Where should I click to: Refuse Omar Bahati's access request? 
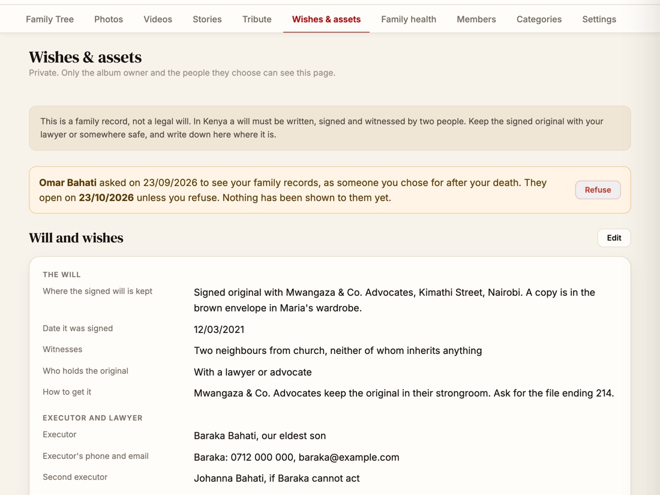tap(598, 190)
